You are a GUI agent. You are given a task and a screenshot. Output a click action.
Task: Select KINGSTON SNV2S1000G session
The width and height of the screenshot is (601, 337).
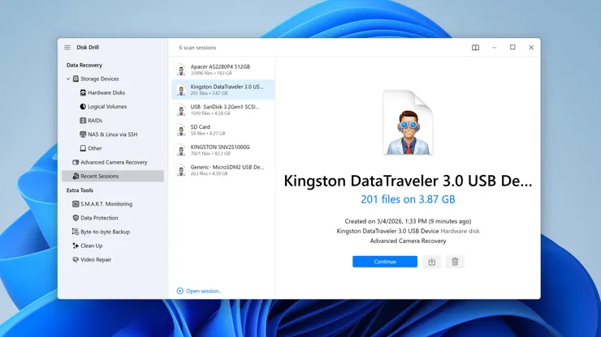click(x=223, y=150)
